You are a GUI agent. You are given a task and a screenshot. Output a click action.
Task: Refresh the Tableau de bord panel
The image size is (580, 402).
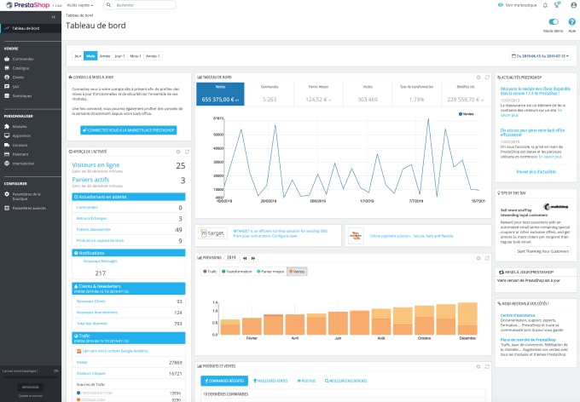click(486, 77)
